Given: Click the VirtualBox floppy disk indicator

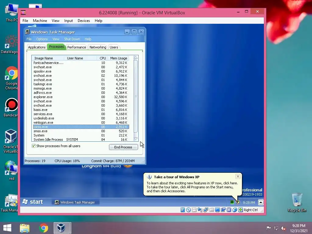Looking at the screenshot, I should (x=194, y=210).
